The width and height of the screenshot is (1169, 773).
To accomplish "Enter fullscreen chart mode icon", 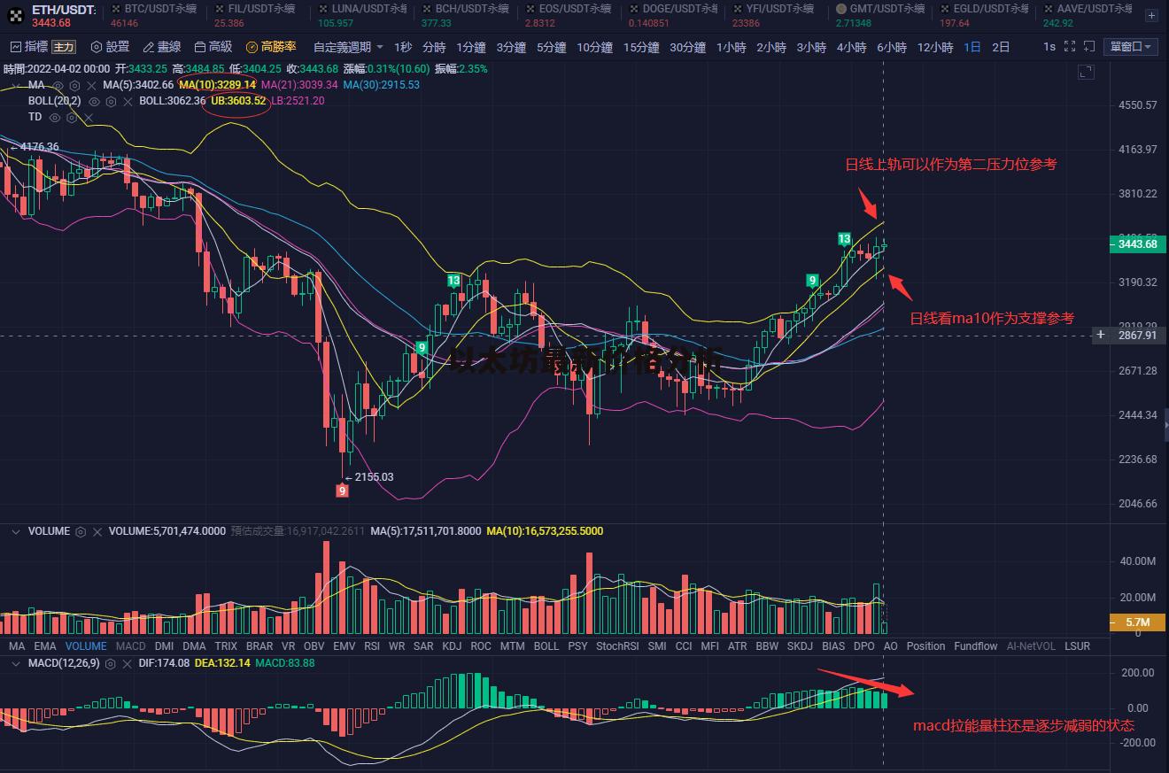I will (1070, 47).
